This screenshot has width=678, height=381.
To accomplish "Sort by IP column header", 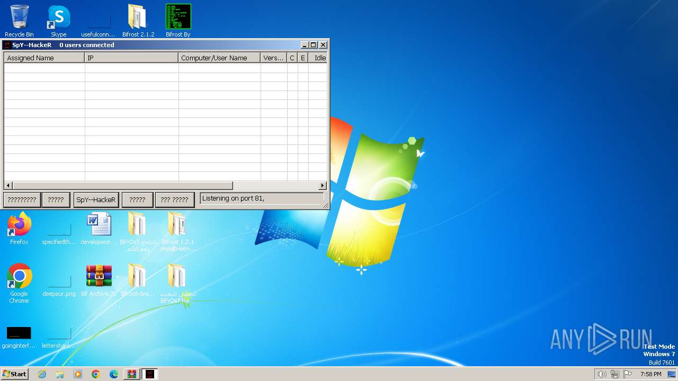I will coord(131,58).
